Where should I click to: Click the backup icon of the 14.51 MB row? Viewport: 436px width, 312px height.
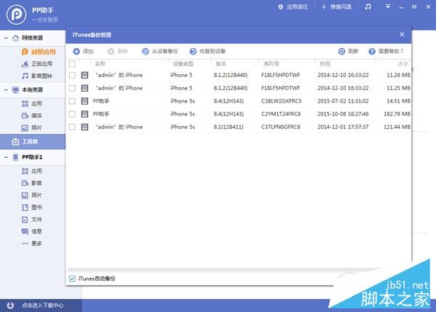pyautogui.click(x=84, y=101)
